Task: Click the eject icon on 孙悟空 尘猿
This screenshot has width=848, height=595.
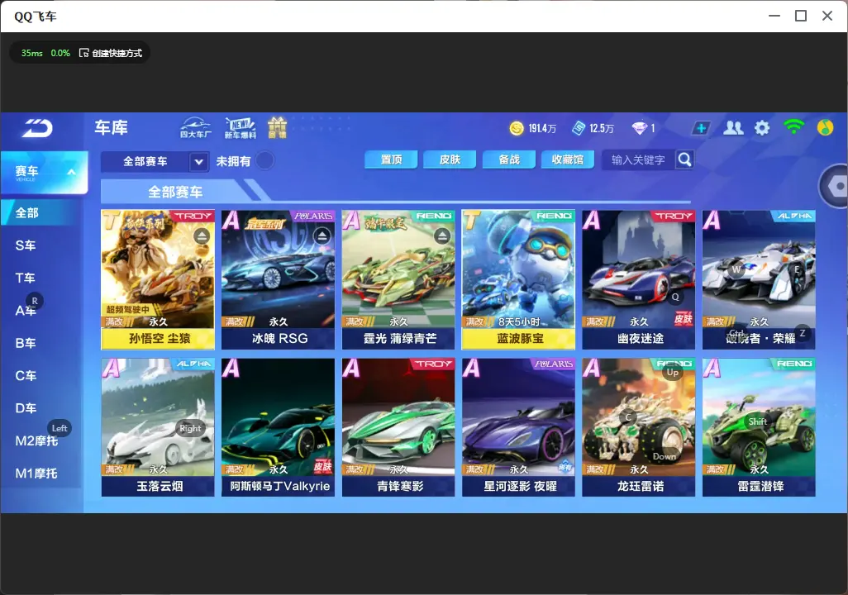Action: pyautogui.click(x=202, y=236)
